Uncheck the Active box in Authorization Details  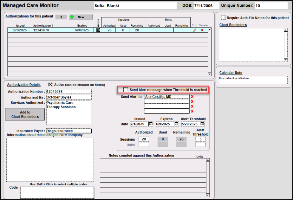click(x=50, y=85)
